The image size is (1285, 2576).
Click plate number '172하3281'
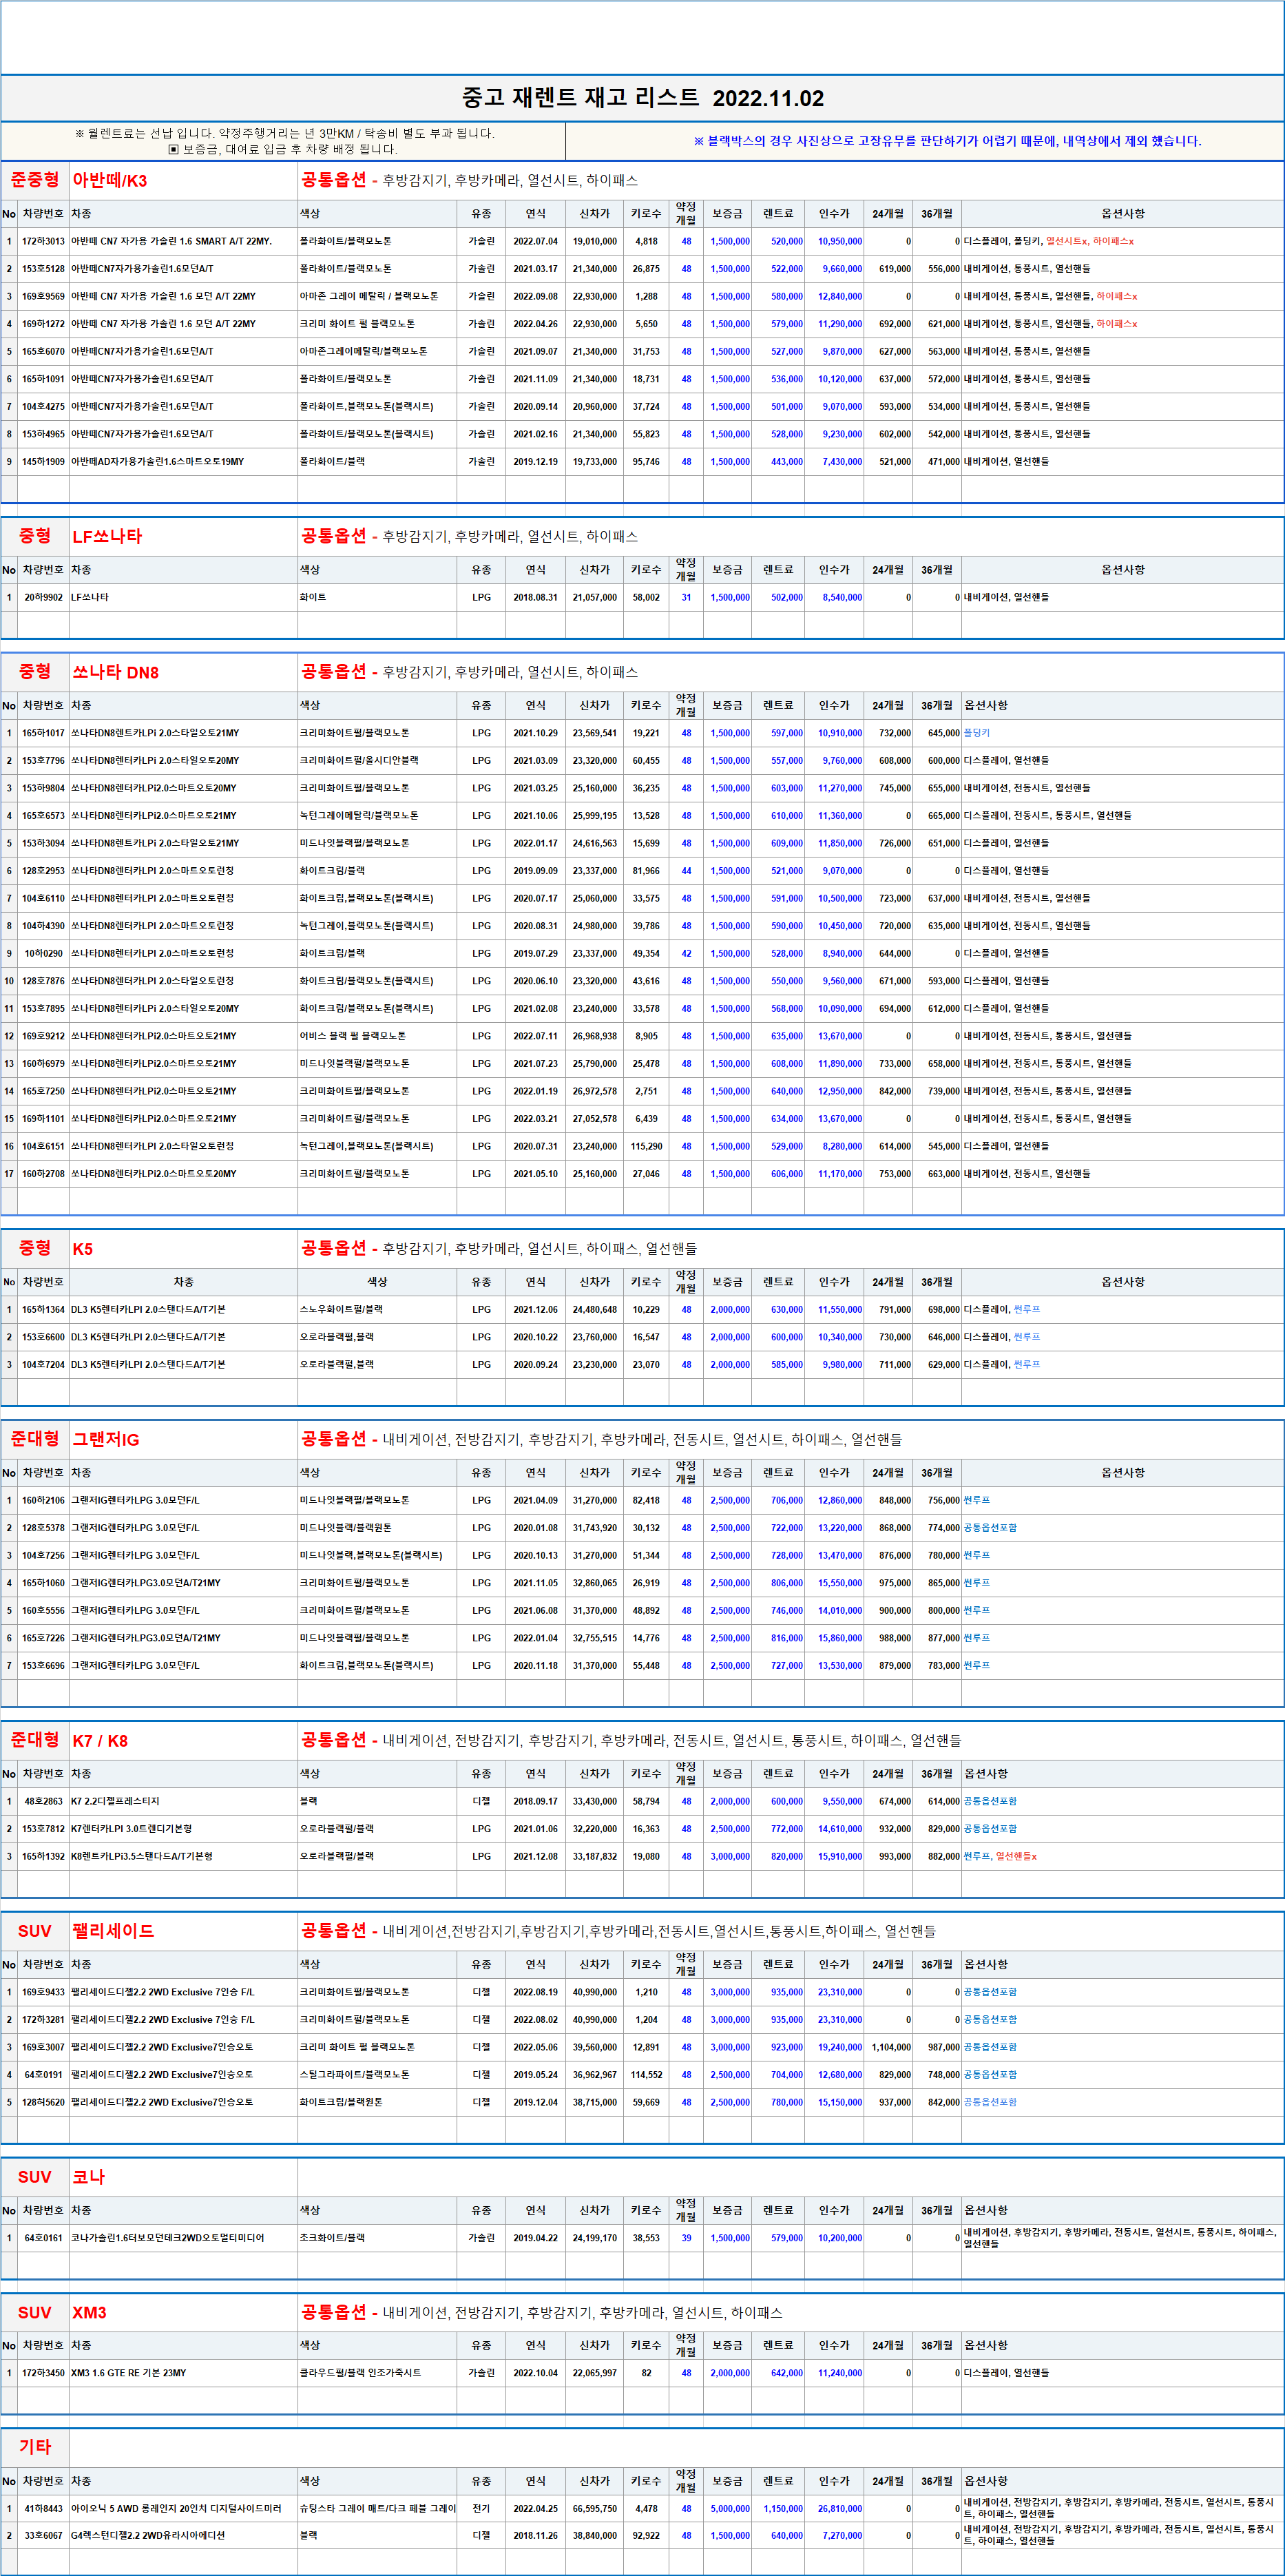[43, 2020]
